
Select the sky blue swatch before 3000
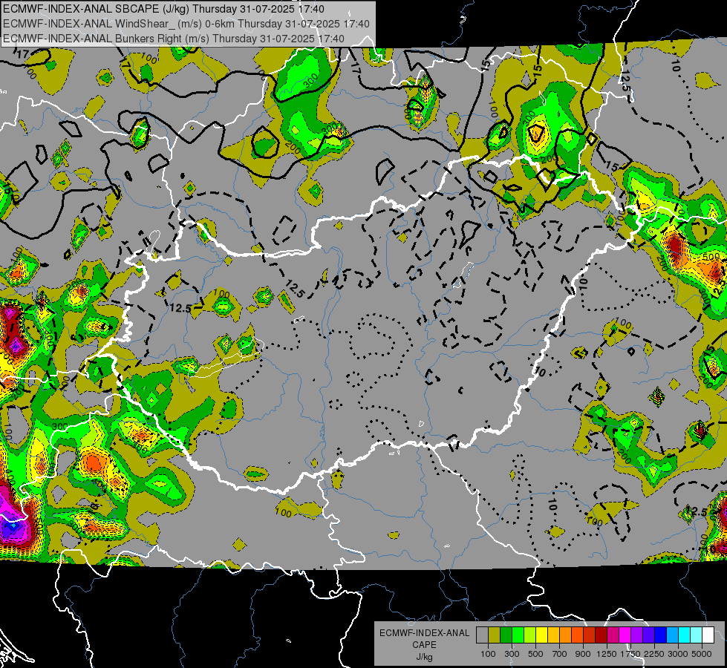(672, 635)
